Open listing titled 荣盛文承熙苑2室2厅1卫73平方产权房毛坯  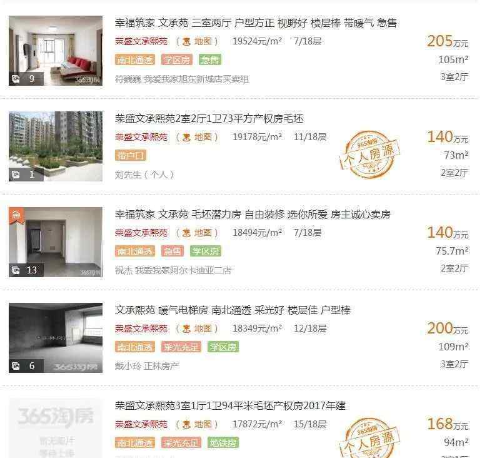[209, 119]
